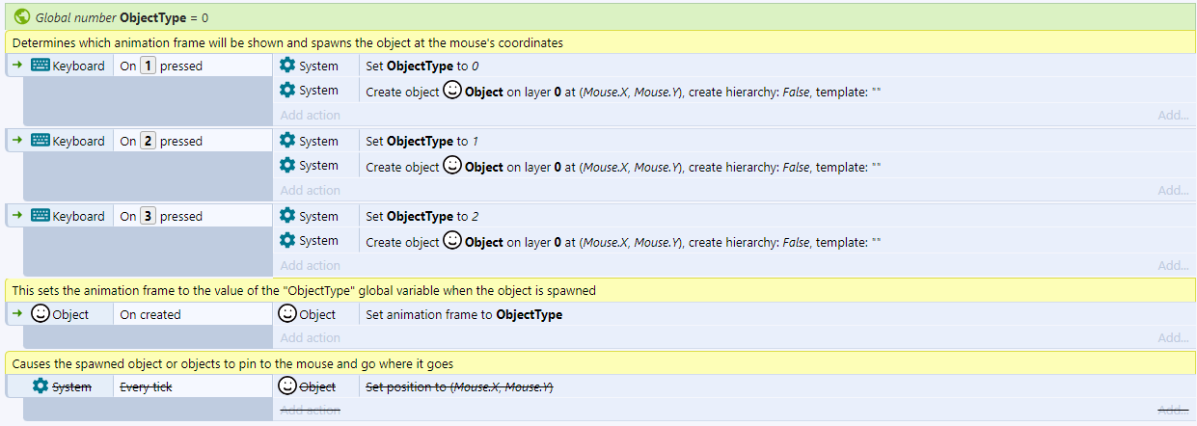
Task: Open the 'Add...' menu on the '2 pressed' event
Action: pos(1173,190)
